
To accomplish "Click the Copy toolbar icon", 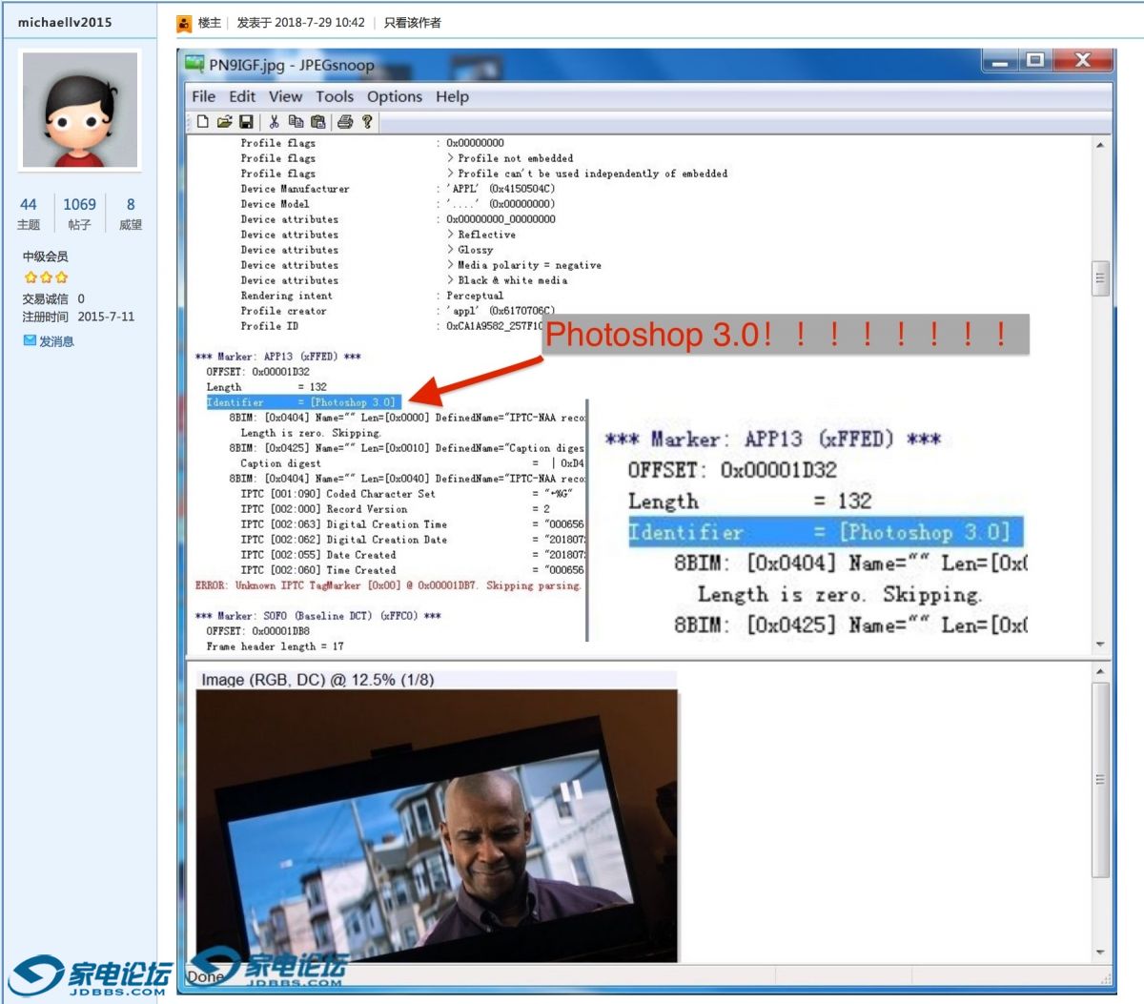I will coord(296,122).
